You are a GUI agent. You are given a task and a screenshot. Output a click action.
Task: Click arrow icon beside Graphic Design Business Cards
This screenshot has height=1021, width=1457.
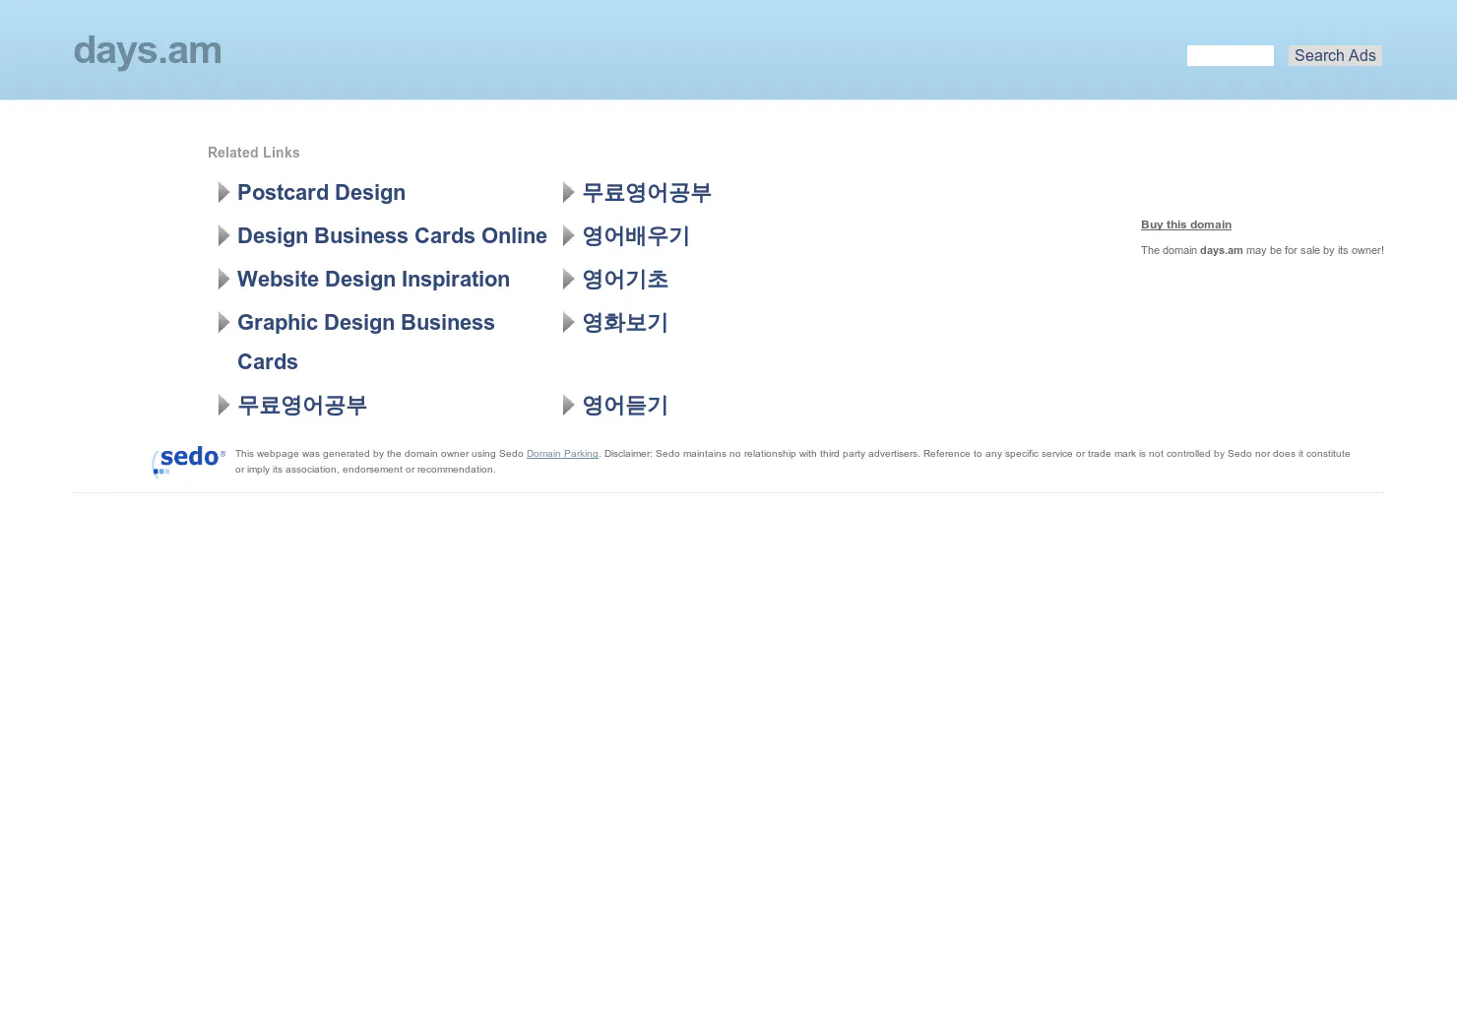click(223, 323)
